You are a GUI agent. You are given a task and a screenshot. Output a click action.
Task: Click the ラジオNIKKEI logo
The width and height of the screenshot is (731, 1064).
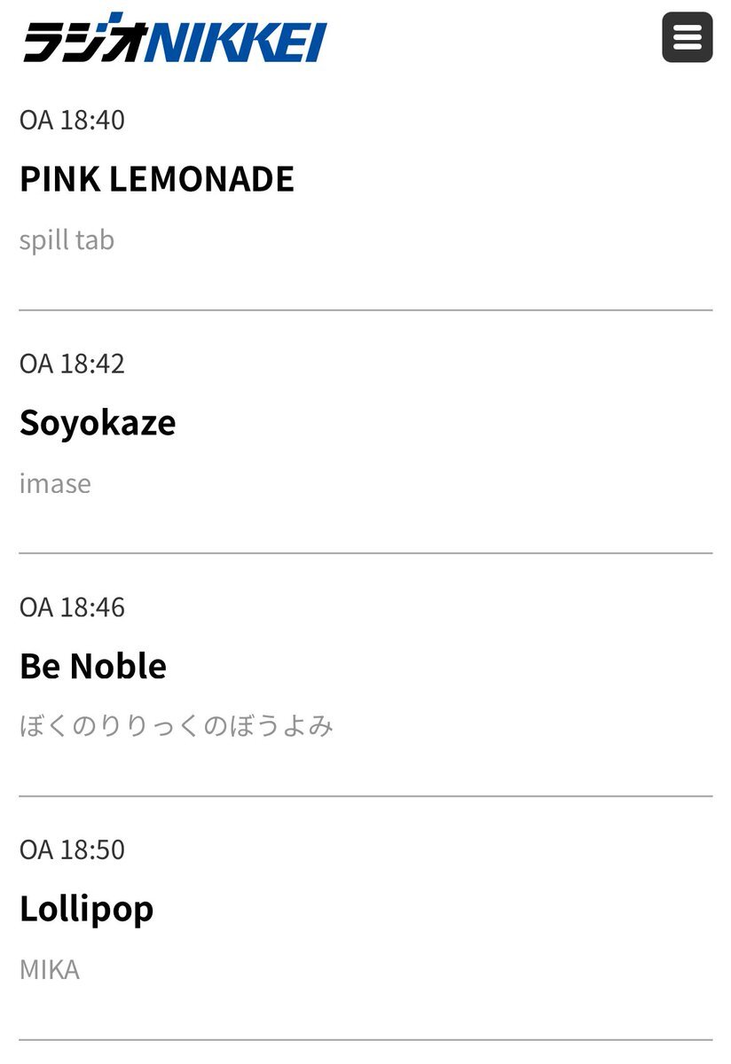[175, 38]
